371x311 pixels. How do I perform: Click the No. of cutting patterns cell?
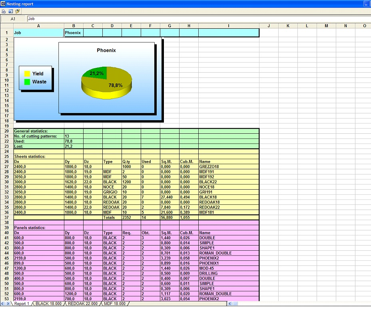(x=38, y=136)
